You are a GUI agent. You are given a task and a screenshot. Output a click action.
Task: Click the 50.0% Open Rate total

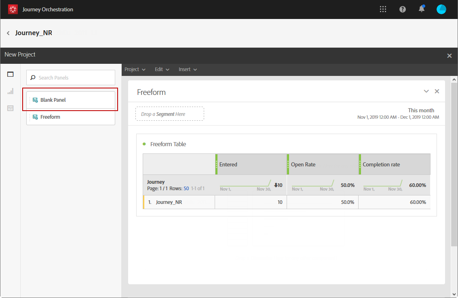click(x=348, y=185)
